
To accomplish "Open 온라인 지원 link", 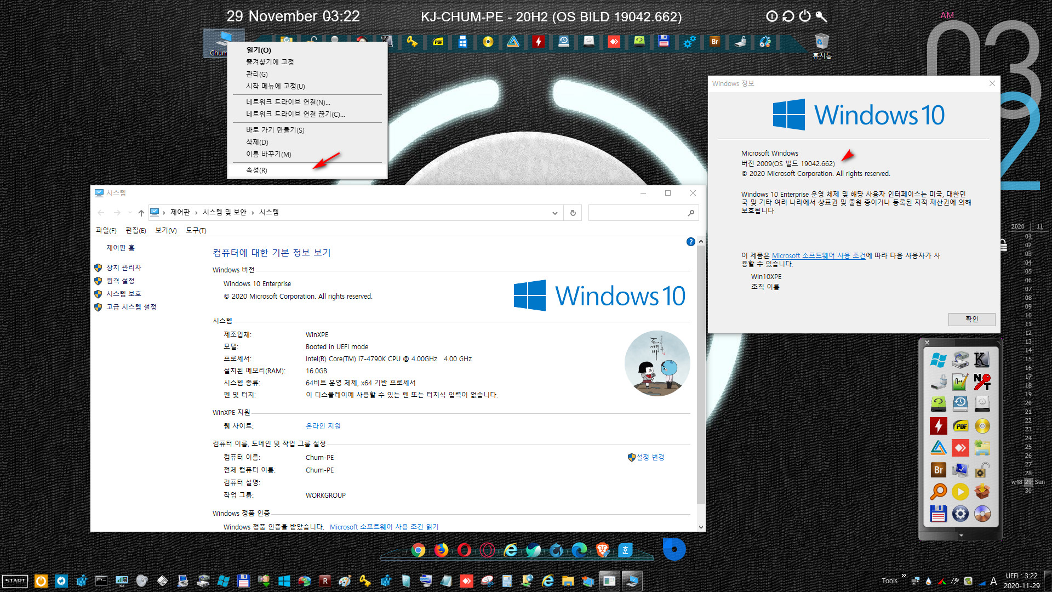I will pyautogui.click(x=323, y=426).
